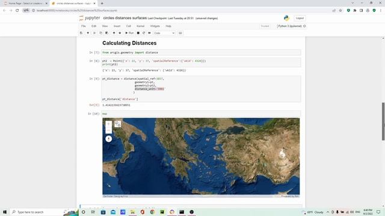Screen dimensions: 385x216
Task: Click the highlighted distance_unit argument
Action: pyautogui.click(x=149, y=89)
